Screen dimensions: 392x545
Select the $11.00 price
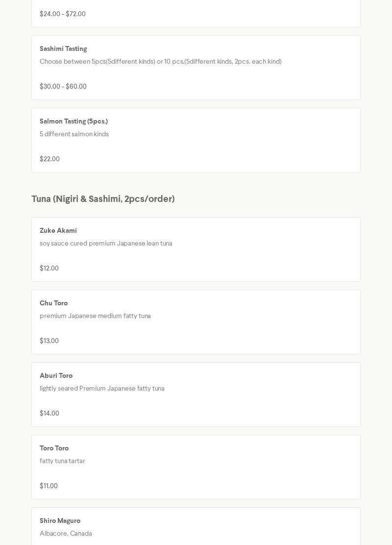click(x=49, y=486)
